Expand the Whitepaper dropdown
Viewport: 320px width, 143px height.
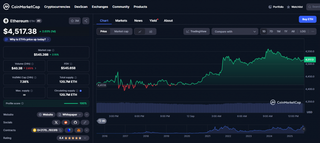pos(70,115)
